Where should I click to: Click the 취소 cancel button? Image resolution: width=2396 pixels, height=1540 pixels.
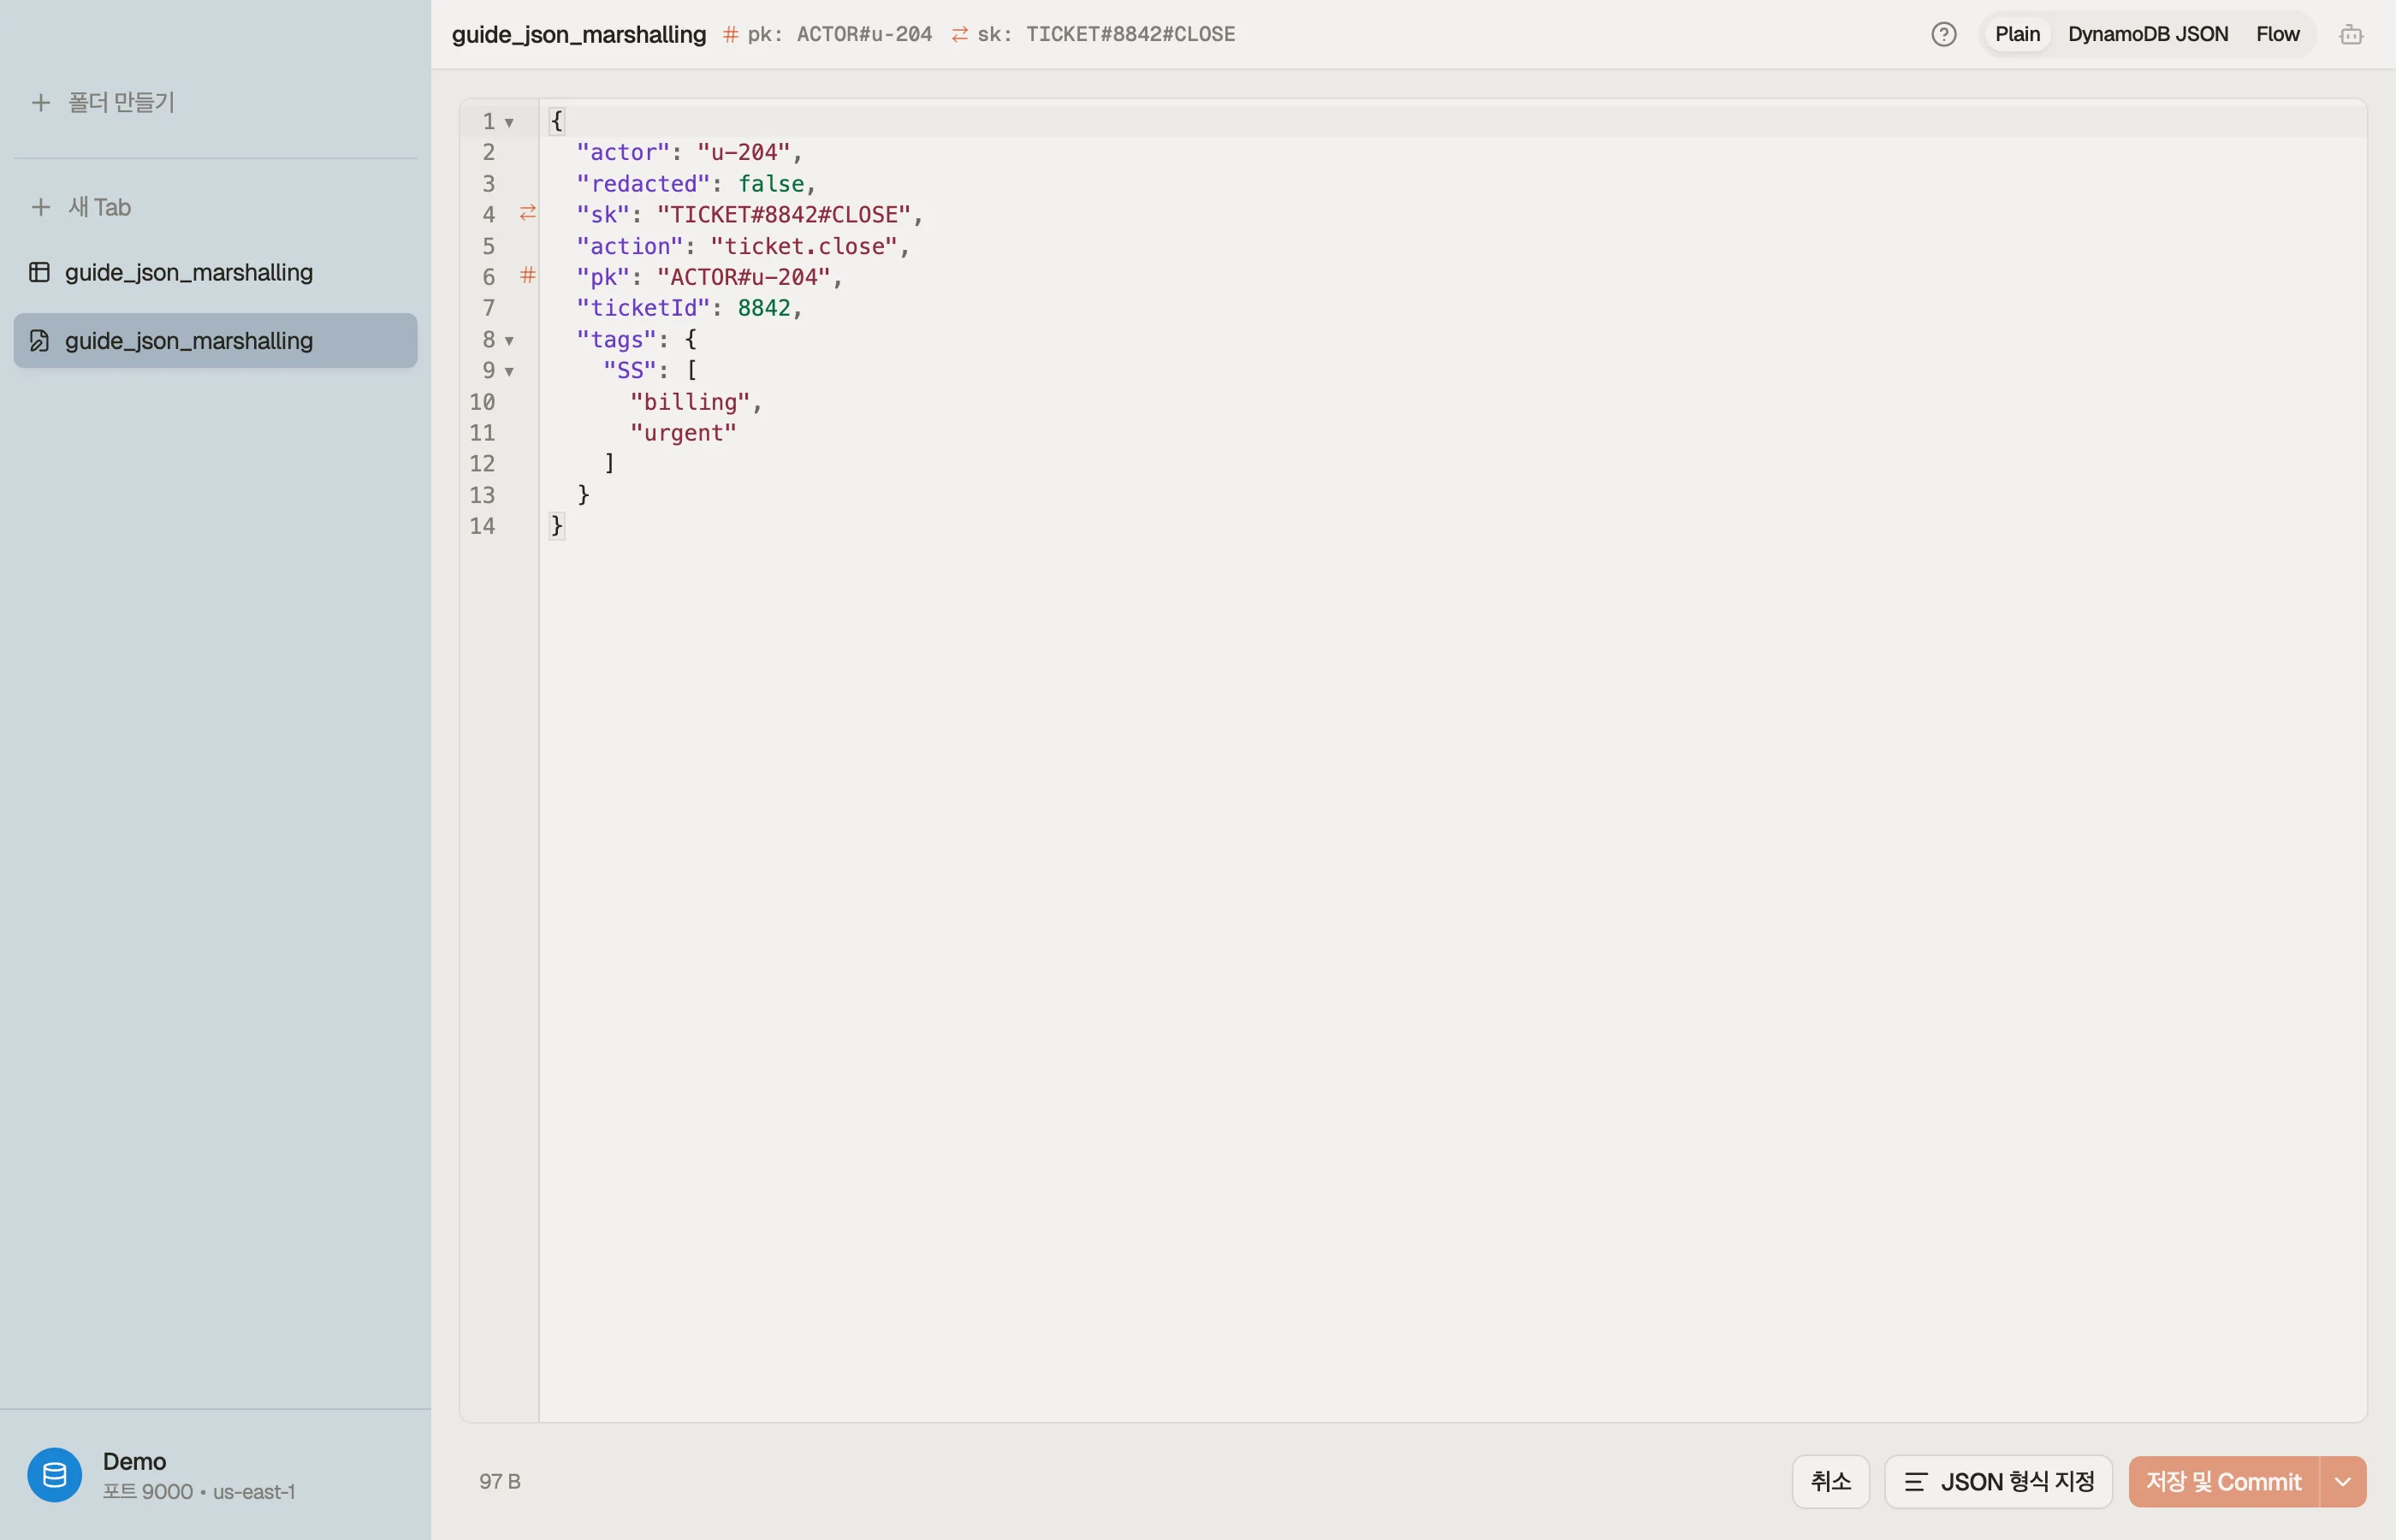click(x=1830, y=1482)
